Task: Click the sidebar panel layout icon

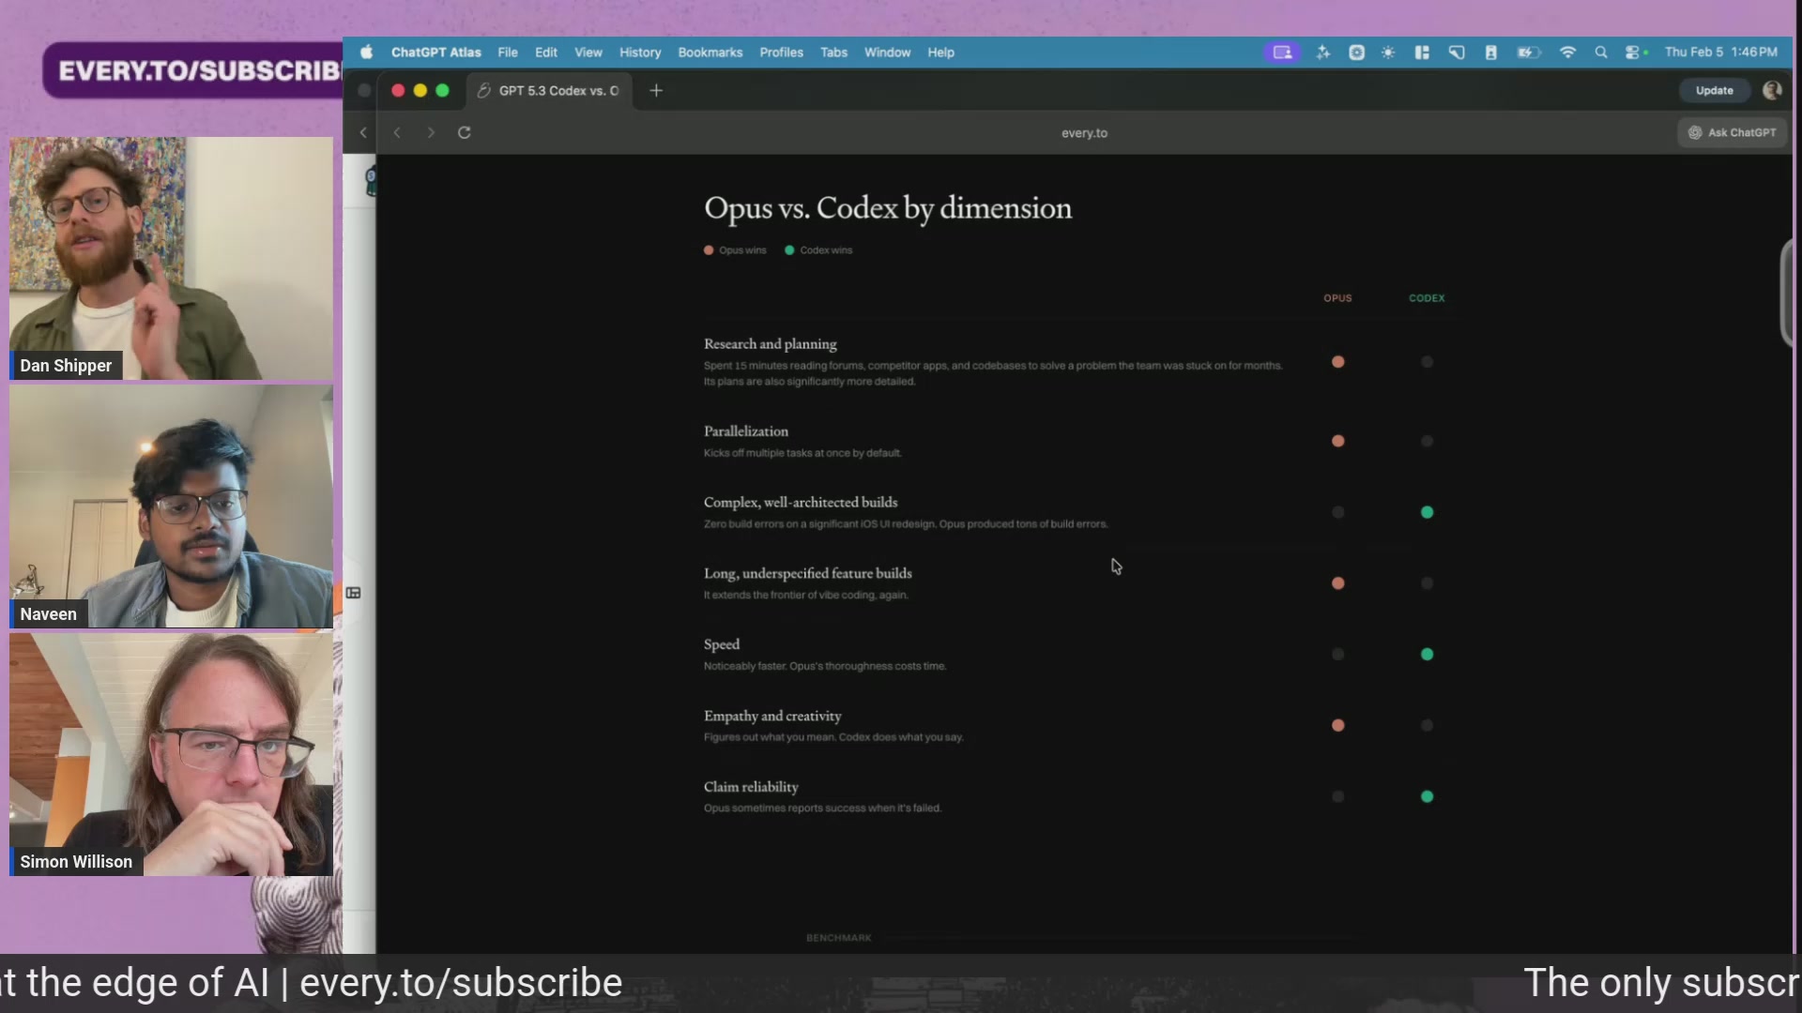Action: point(354,593)
